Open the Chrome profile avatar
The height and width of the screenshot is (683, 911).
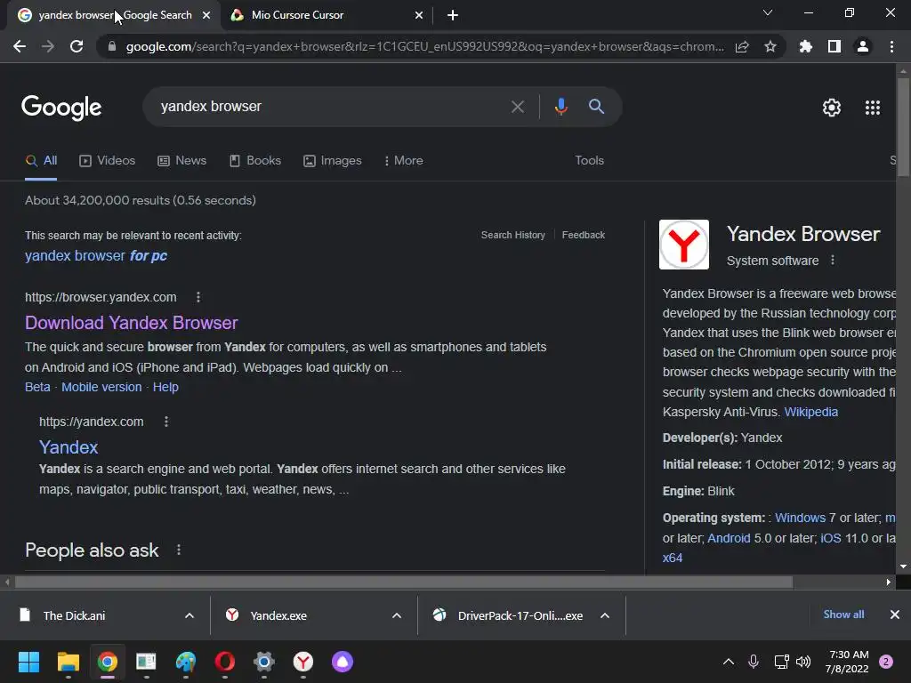863,46
